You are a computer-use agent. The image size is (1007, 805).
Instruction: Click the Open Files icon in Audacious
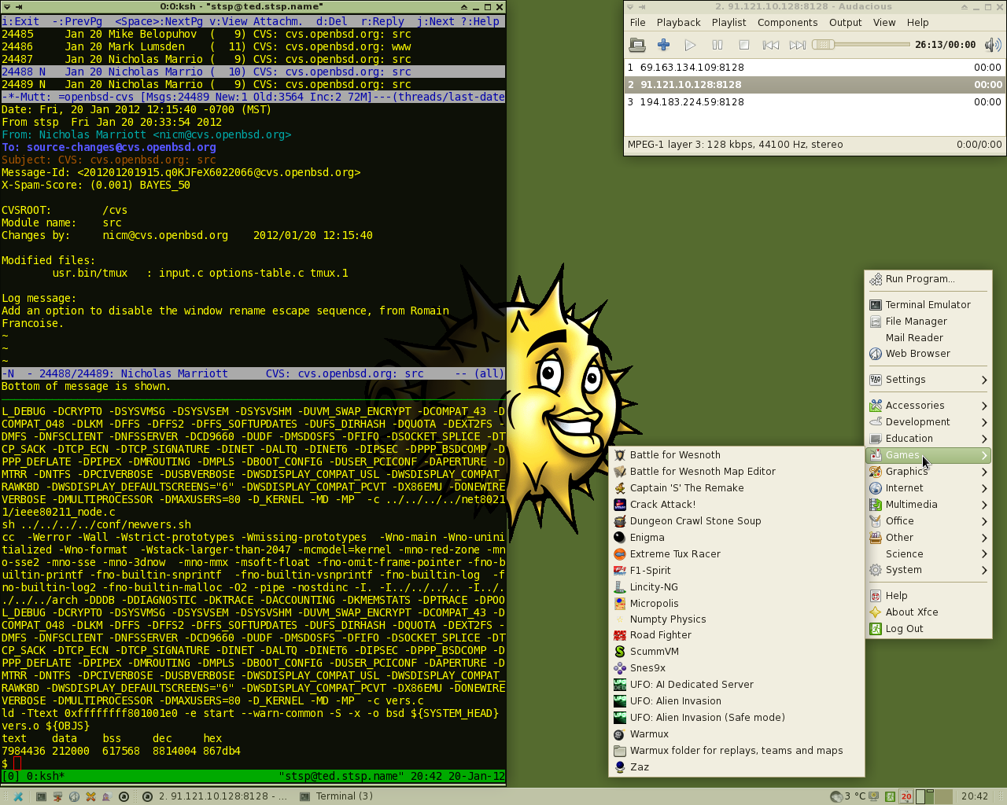pyautogui.click(x=637, y=45)
